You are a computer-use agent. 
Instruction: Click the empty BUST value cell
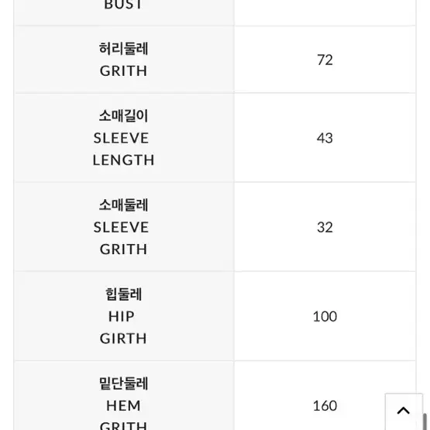(325, 12)
